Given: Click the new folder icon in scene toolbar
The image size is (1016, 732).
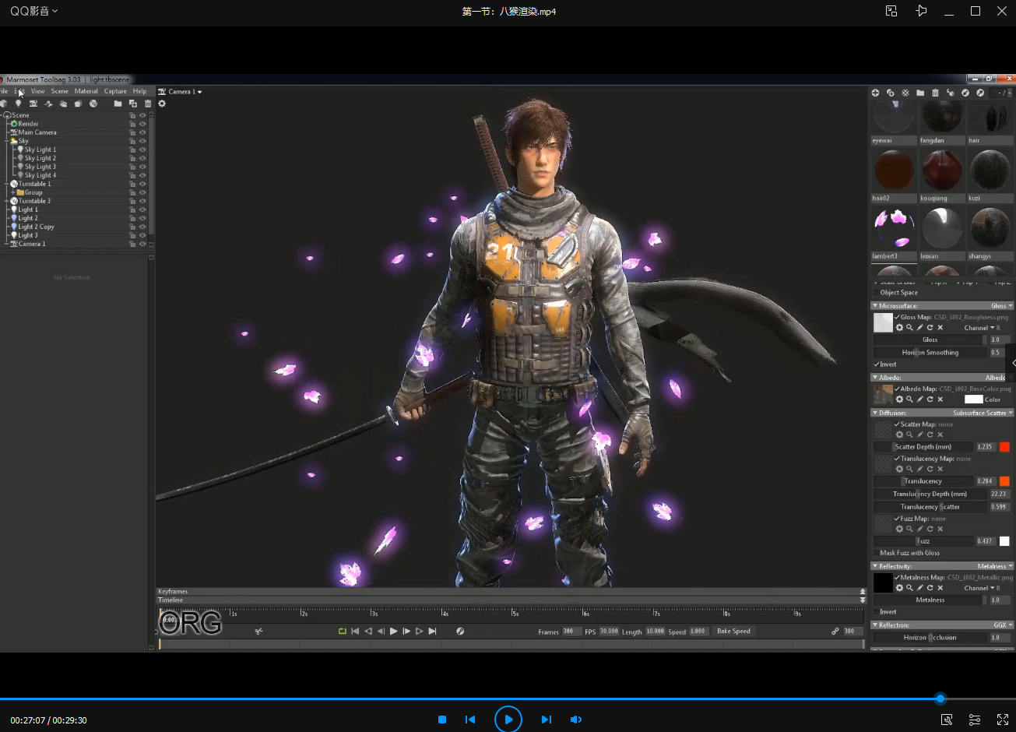Looking at the screenshot, I should [118, 104].
